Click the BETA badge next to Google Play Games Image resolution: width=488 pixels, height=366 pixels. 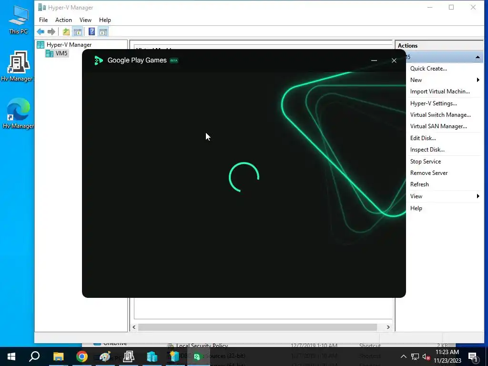(174, 61)
